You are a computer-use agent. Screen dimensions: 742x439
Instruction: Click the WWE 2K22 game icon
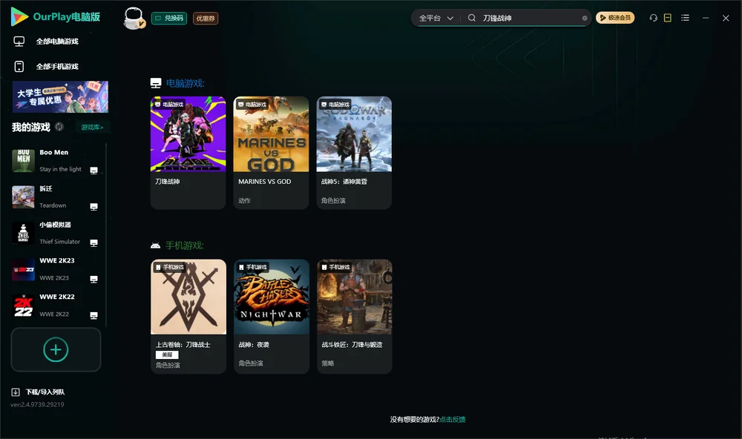(23, 306)
